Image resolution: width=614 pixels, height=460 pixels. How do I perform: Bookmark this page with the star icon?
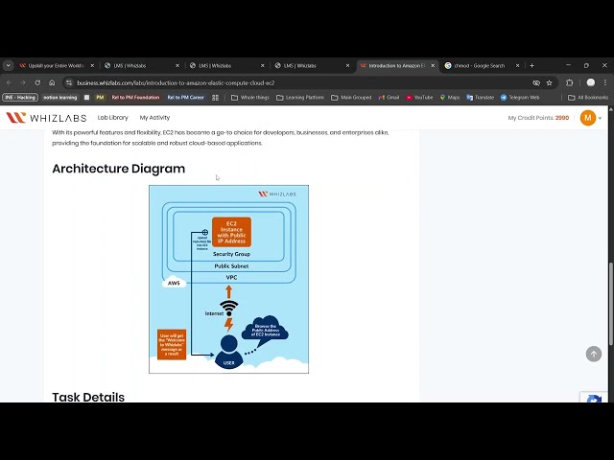[x=549, y=83]
